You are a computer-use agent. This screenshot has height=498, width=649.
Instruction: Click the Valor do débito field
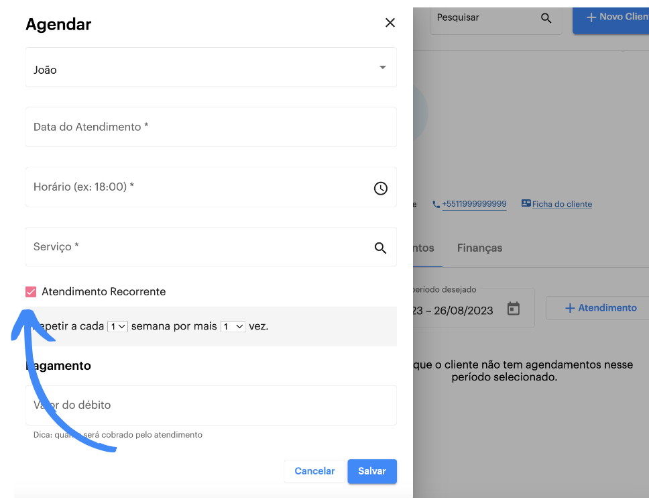click(x=211, y=405)
